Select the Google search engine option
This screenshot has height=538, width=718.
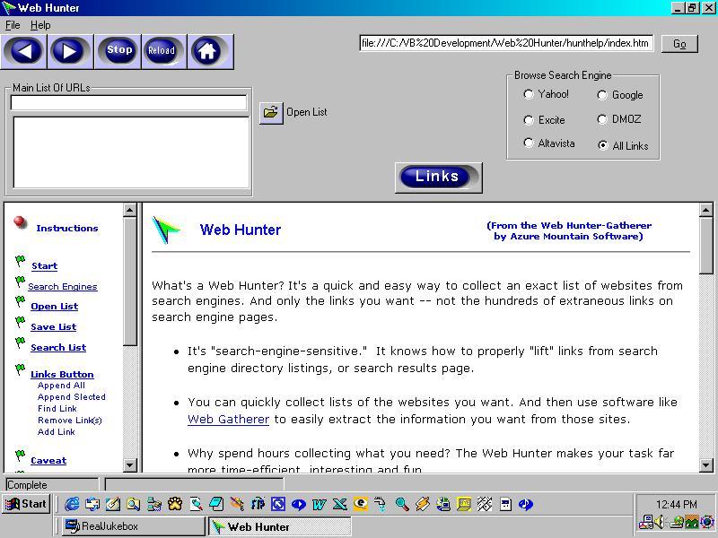coord(602,95)
